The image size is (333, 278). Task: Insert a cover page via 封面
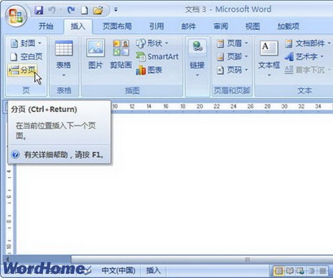coord(26,43)
